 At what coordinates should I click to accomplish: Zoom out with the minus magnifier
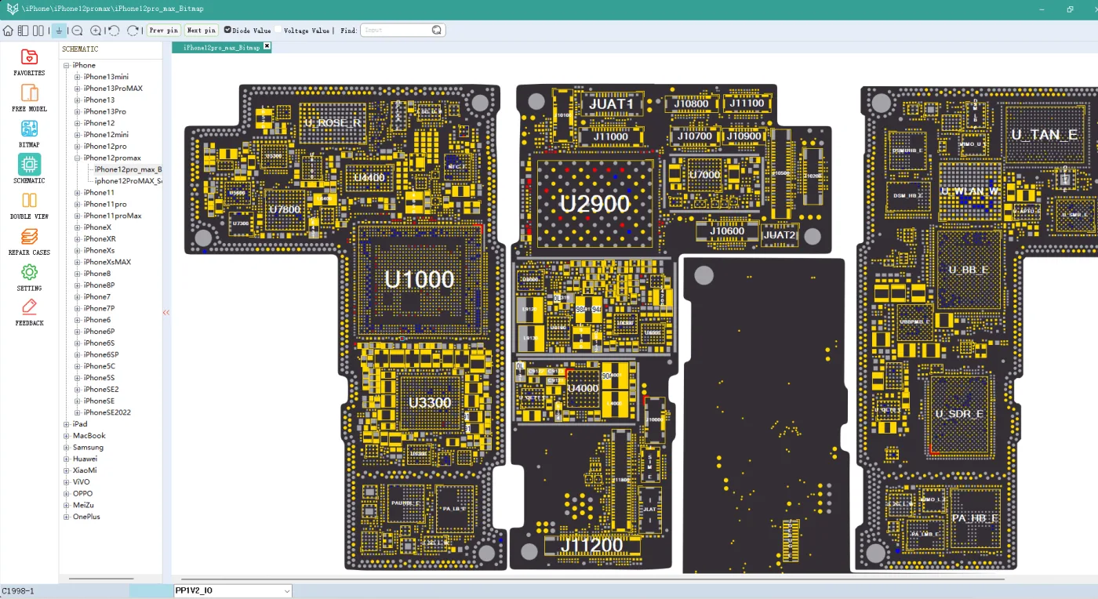coord(77,31)
